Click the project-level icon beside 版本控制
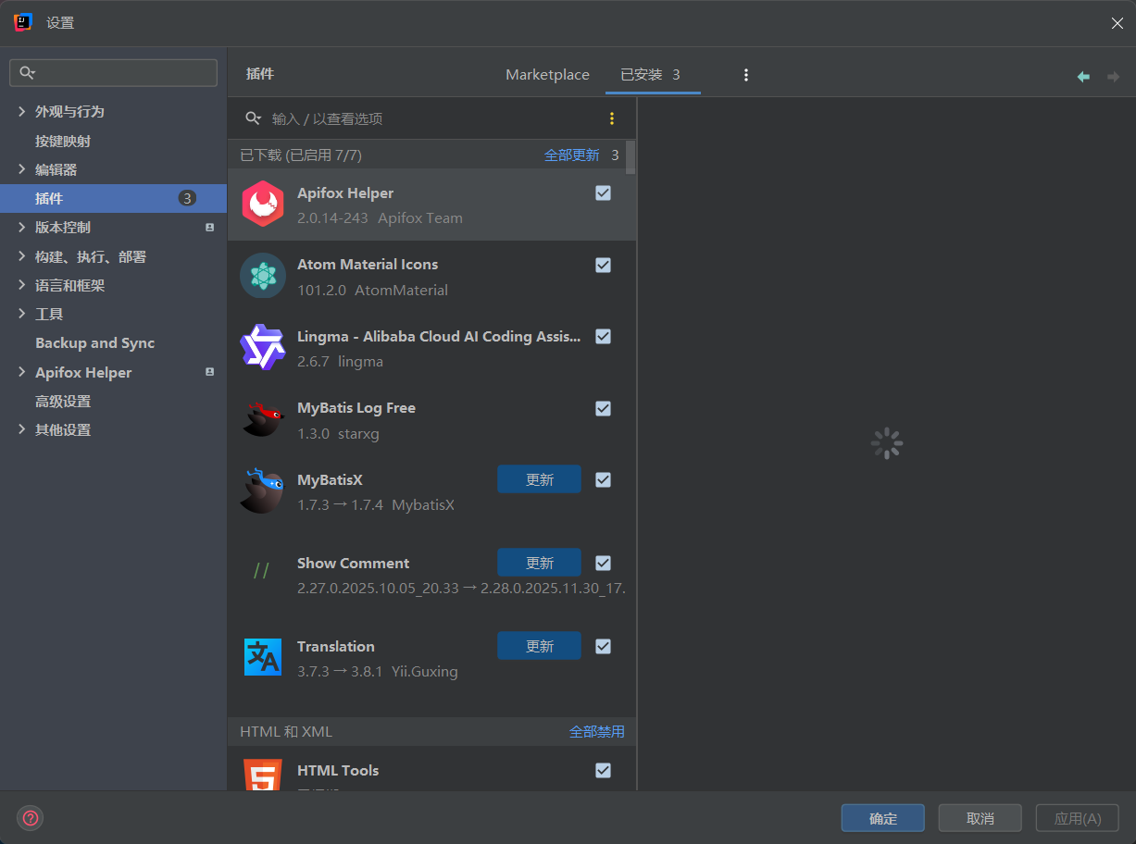Screen dimensions: 1136x844 coord(209,228)
